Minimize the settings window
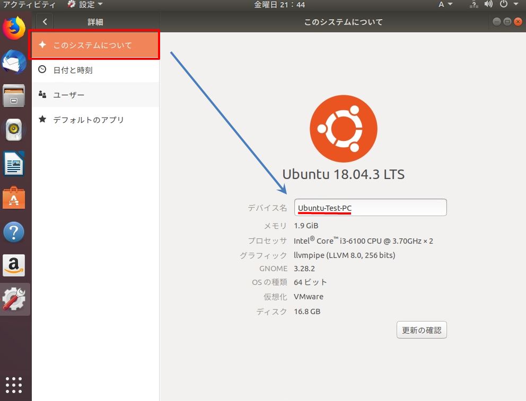Screen dimensions: 526x401 [x=497, y=22]
